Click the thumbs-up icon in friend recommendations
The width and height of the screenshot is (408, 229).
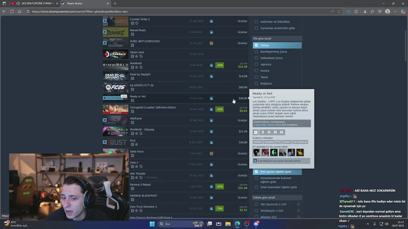[x=255, y=161]
